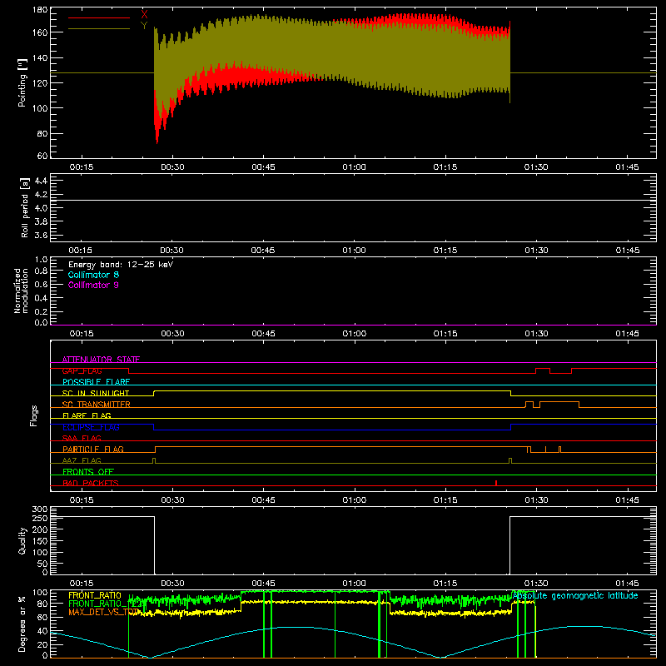Viewport: 666px width, 666px height.
Task: Click the 00:30 tick under the Pointing plot
Action: click(x=172, y=167)
